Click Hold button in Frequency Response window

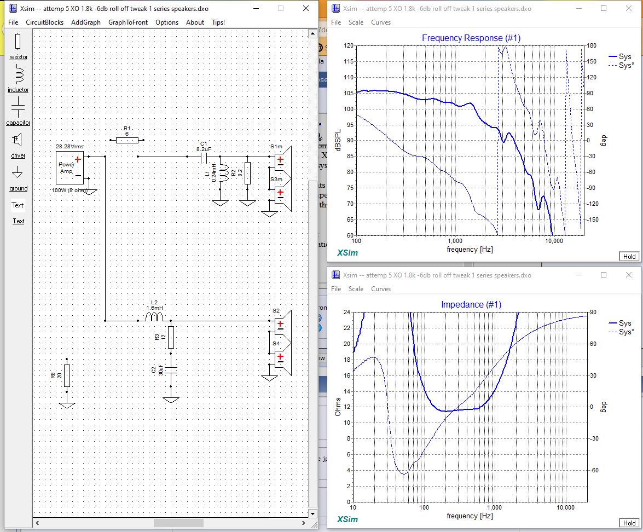[629, 256]
